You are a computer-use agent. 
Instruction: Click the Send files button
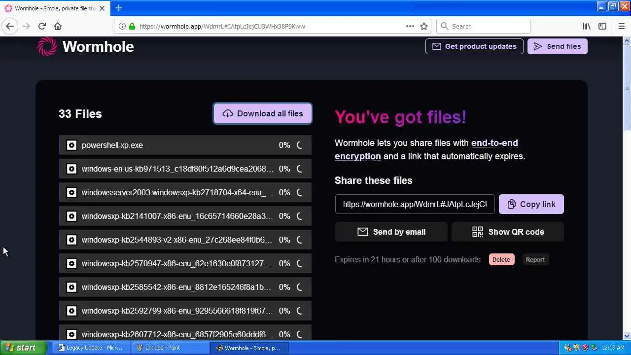coord(557,46)
